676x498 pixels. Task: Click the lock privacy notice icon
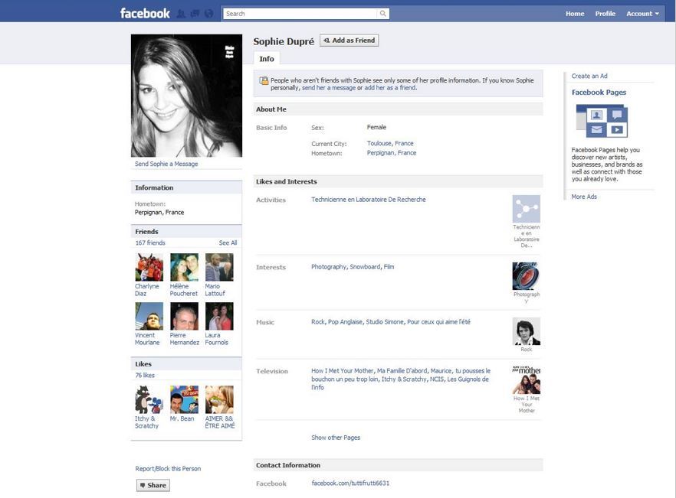tap(264, 80)
